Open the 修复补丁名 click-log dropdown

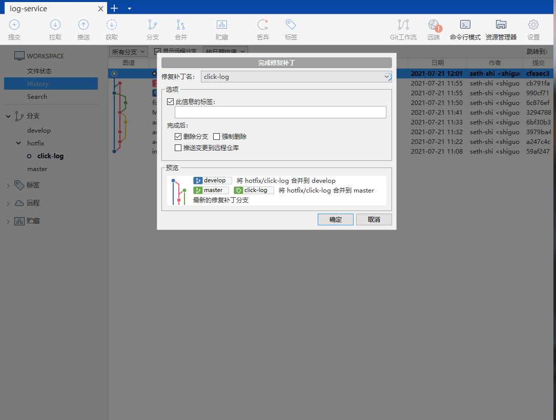click(296, 76)
